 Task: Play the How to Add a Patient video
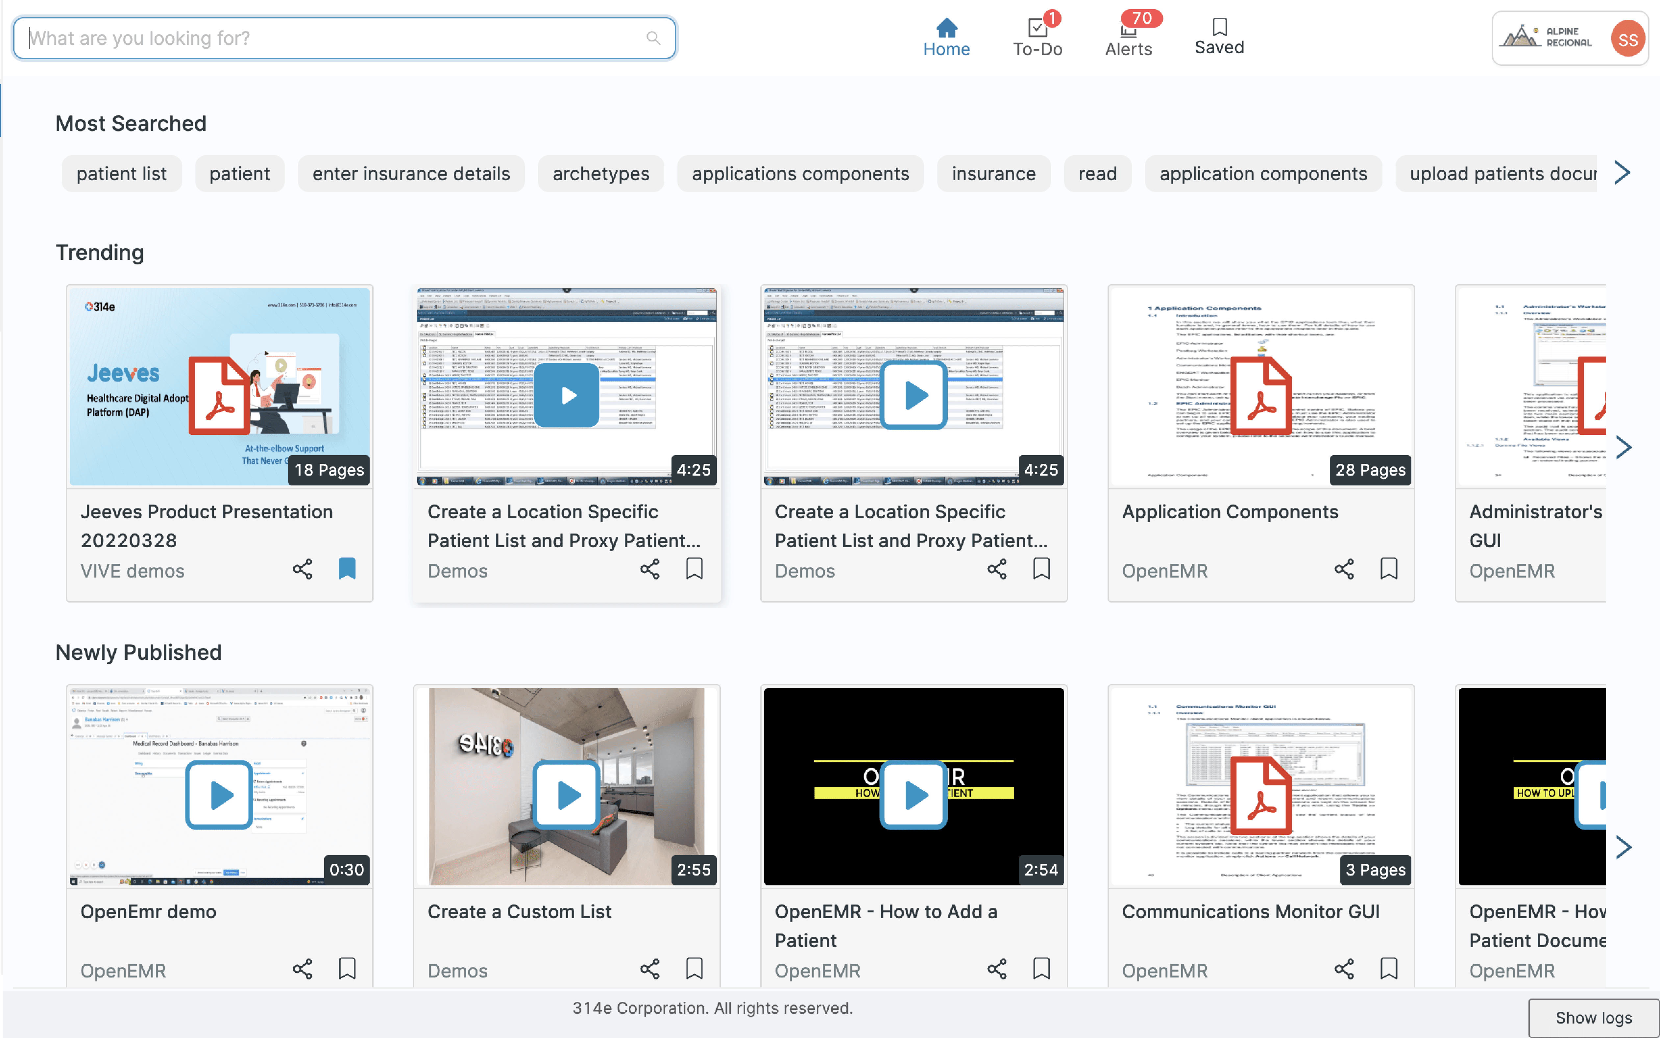(914, 795)
